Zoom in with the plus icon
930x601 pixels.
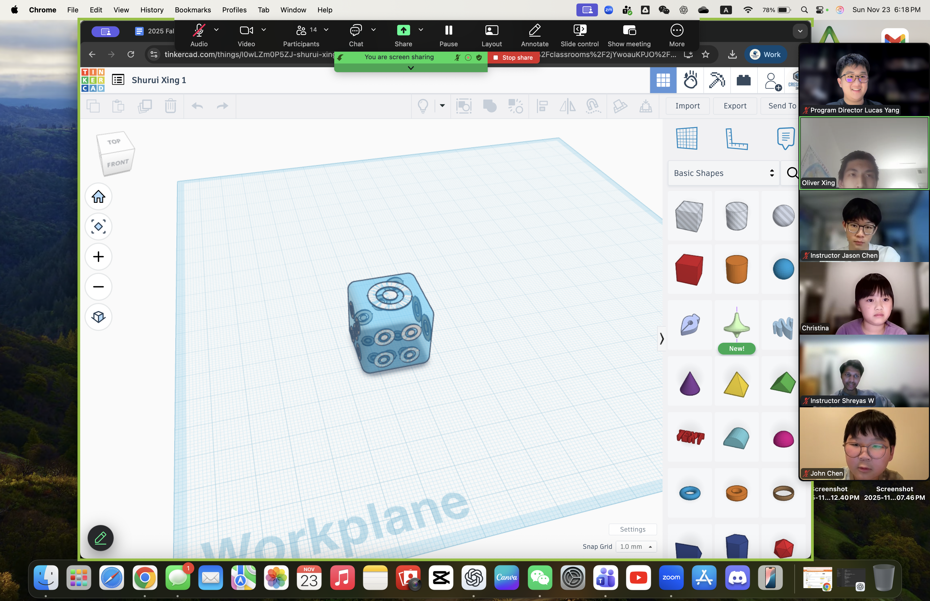tap(98, 257)
